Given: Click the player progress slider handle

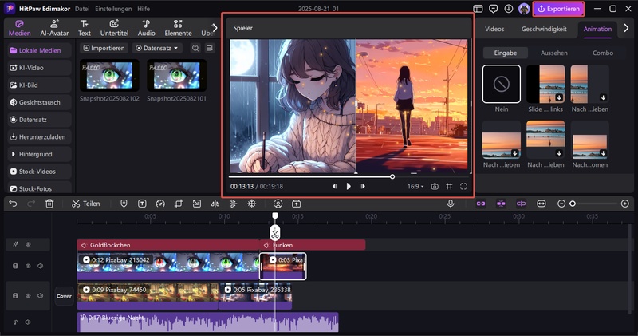Looking at the screenshot, I should [x=392, y=176].
